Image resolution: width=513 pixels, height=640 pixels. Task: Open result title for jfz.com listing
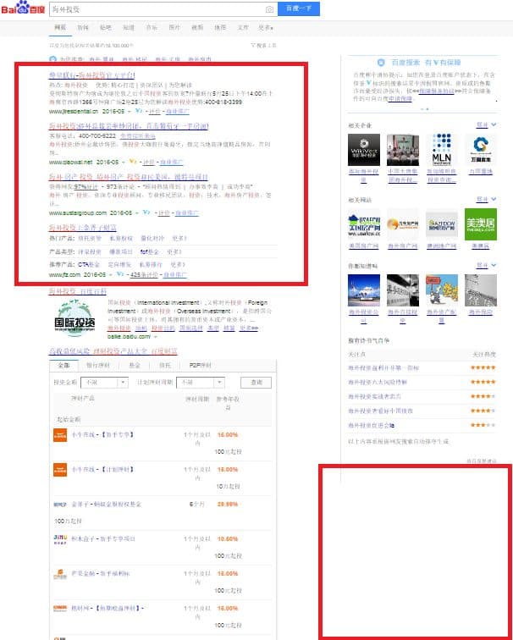[x=83, y=228]
